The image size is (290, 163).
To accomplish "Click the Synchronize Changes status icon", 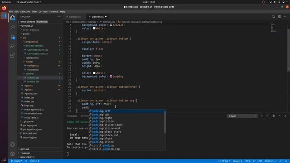I will click(x=26, y=161).
